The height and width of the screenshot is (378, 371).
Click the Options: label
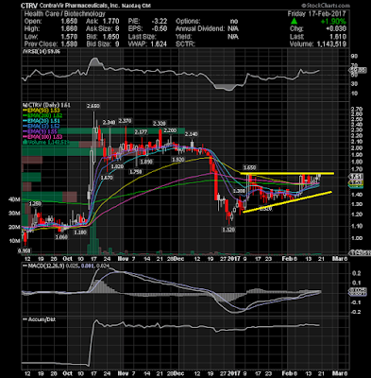click(188, 22)
